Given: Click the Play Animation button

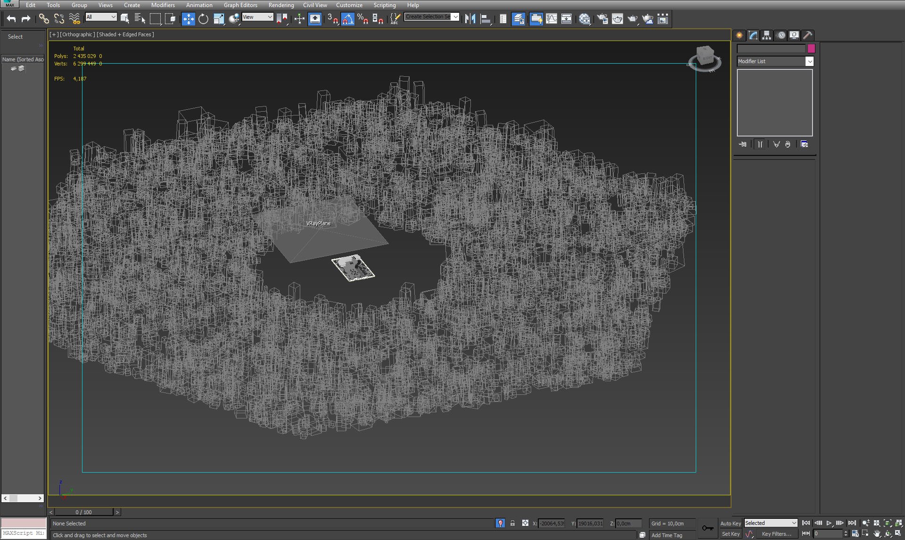Looking at the screenshot, I should coord(829,523).
